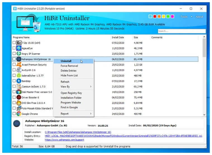The height and width of the screenshot is (155, 212).
Task: Tick the Bandizip checkbox
Action: click(14, 81)
